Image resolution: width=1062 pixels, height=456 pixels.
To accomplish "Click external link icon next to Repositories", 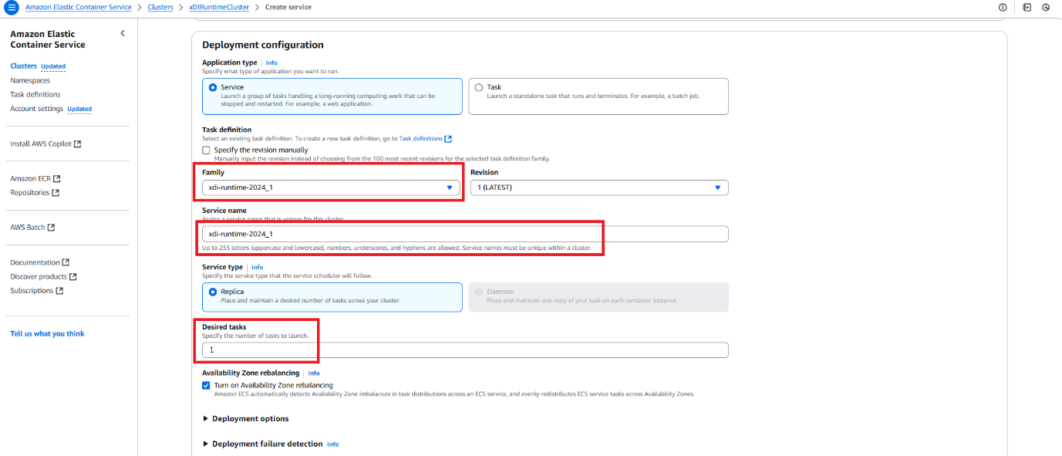I will pyautogui.click(x=56, y=193).
